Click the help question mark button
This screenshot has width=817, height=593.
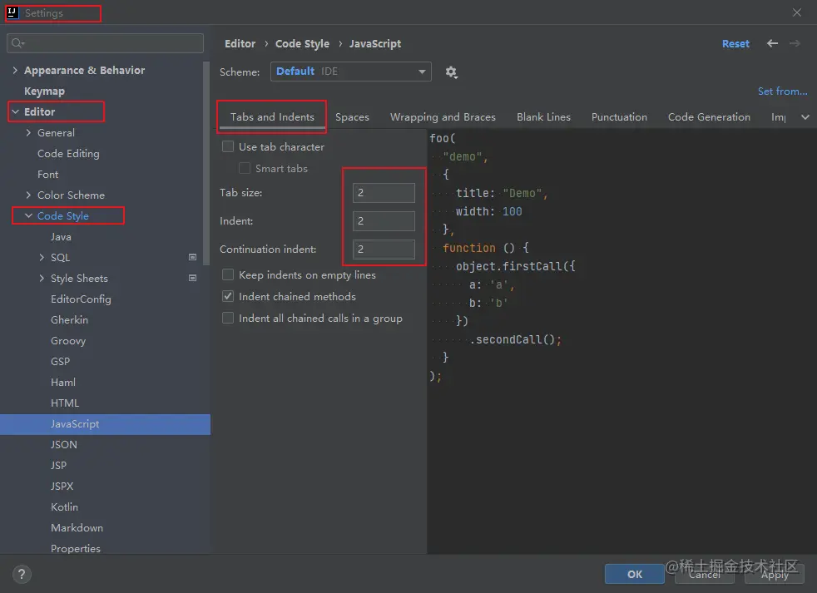22,574
